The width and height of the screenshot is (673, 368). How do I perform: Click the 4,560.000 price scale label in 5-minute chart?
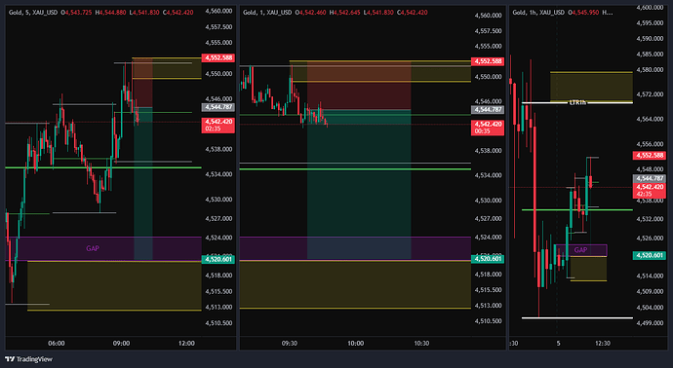point(218,11)
